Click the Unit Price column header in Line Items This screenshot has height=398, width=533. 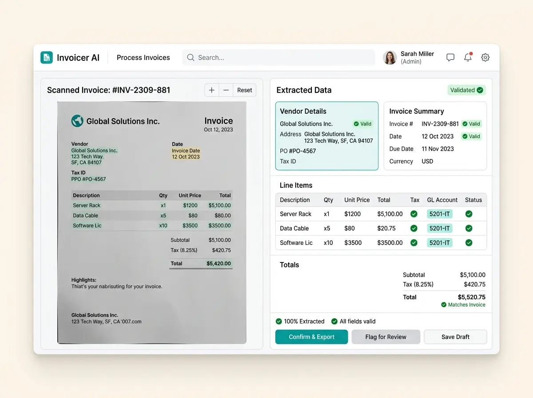point(357,200)
